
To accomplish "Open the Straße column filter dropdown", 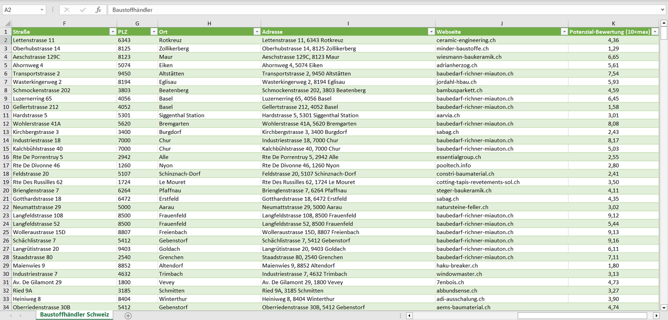I will tap(112, 32).
